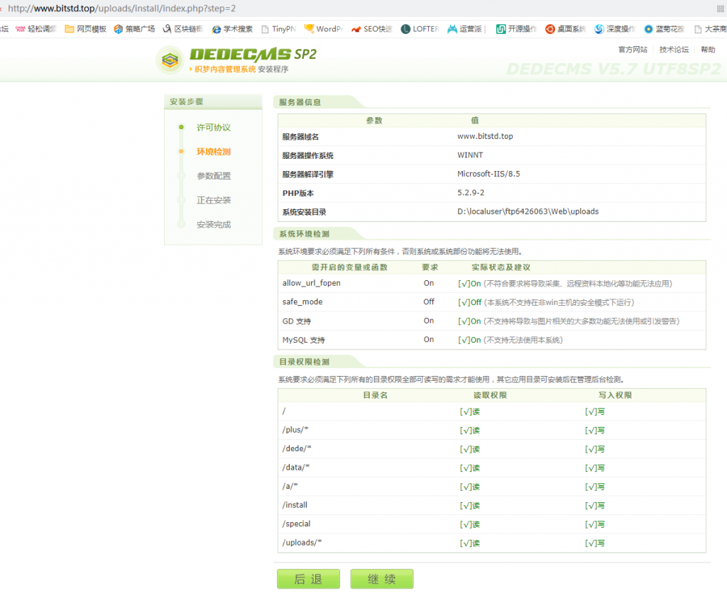The image size is (727, 598).
Task: Click the 写入权限 column header
Action: click(615, 395)
